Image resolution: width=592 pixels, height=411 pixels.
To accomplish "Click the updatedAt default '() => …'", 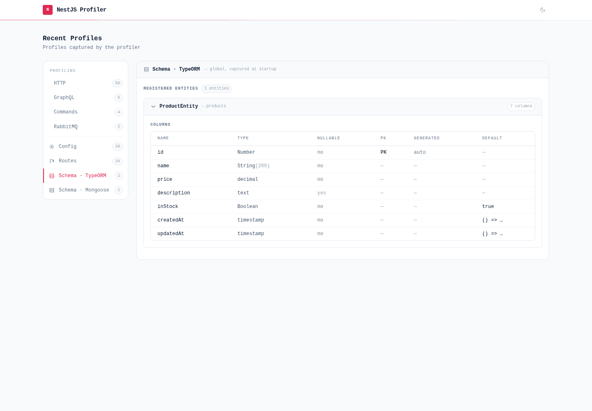I will 493,234.
